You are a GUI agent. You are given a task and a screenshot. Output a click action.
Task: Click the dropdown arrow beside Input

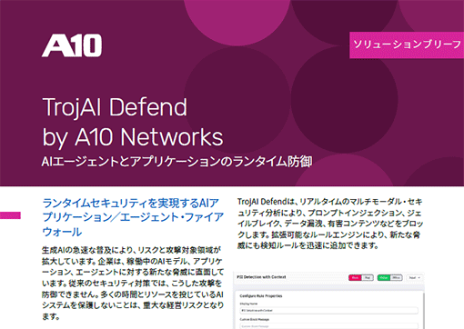point(419,278)
